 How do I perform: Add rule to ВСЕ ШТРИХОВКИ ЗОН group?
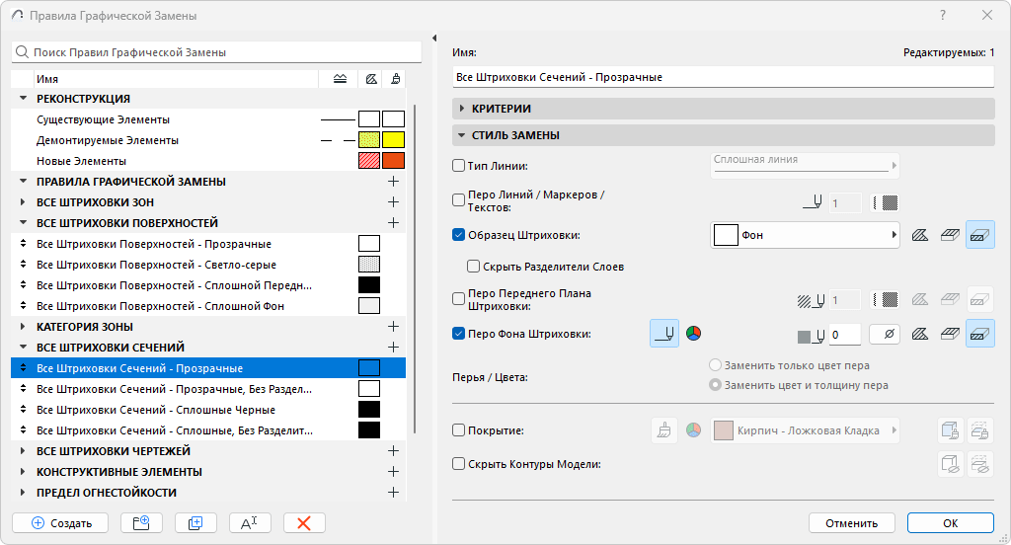pyautogui.click(x=393, y=202)
